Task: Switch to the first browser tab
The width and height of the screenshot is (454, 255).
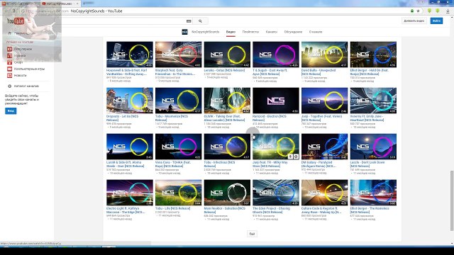Action: pyautogui.click(x=21, y=4)
